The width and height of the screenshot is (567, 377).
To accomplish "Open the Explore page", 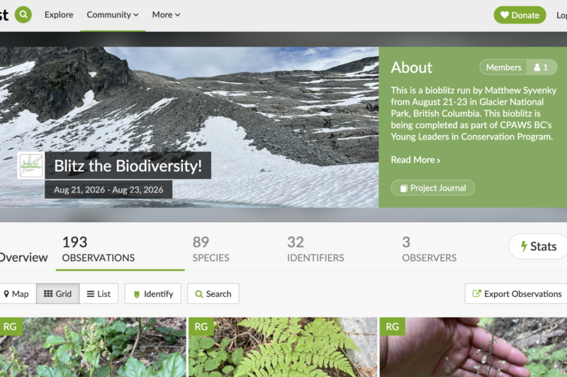I will (x=59, y=15).
